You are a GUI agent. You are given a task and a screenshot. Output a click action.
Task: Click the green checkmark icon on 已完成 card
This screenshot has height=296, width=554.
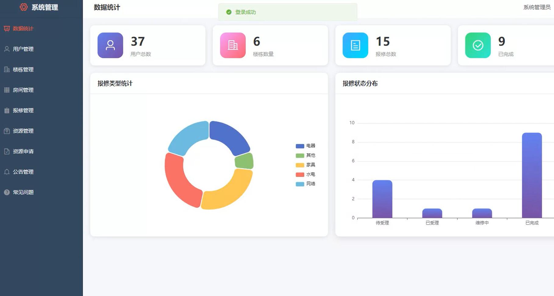tap(478, 45)
